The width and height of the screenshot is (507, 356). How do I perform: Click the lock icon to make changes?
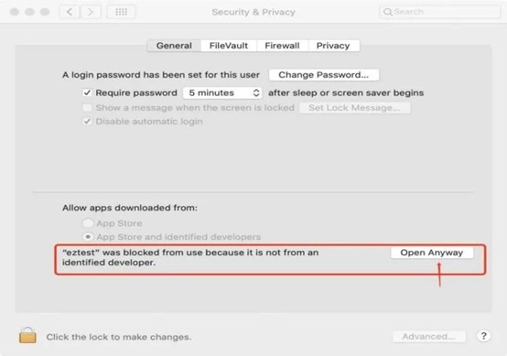point(27,335)
